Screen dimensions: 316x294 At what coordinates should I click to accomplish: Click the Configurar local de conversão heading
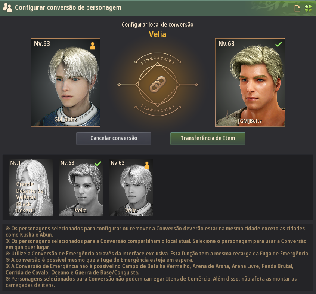158,25
